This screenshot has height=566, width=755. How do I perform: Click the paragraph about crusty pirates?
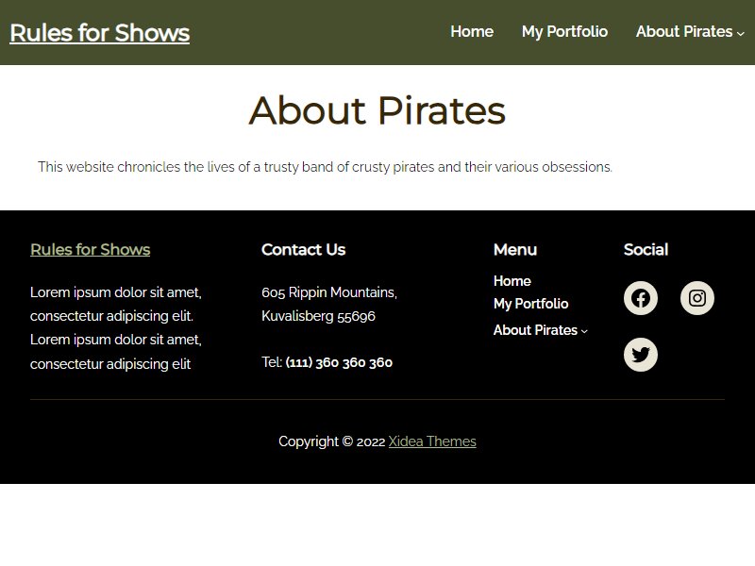pyautogui.click(x=325, y=167)
